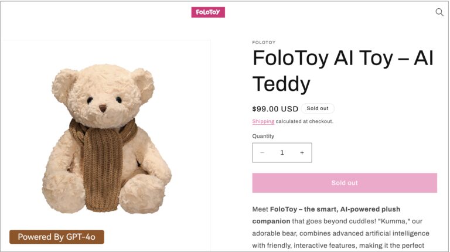Open the search magnifier icon

point(439,12)
